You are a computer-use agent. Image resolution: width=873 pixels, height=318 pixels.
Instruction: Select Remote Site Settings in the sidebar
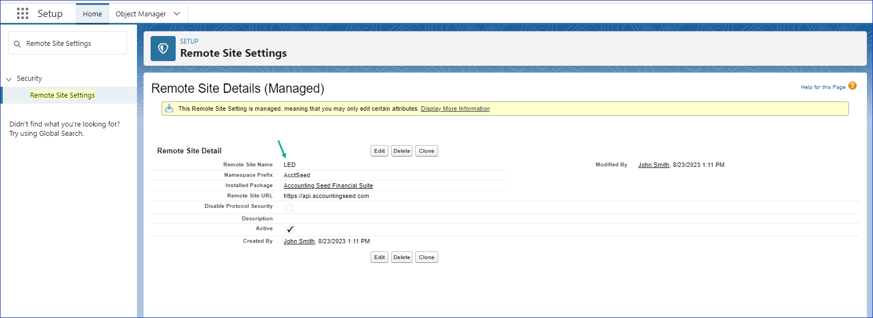pos(62,95)
